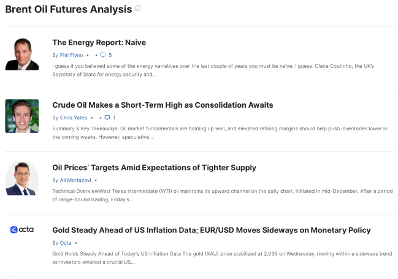Viewport: 398px width, 279px height.
Task: Open 'The Energy Report: Naive' article
Action: [99, 43]
